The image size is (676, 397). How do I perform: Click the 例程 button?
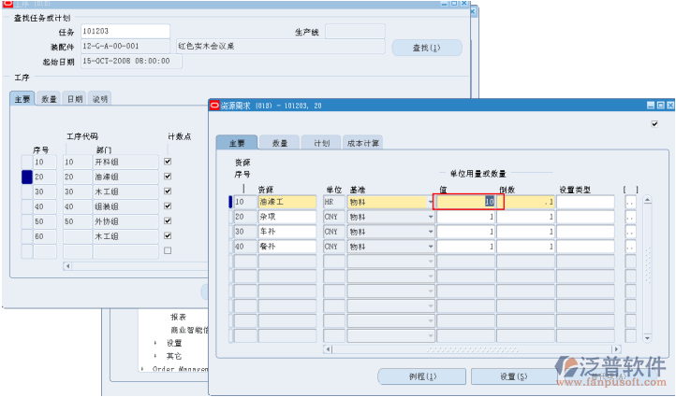[423, 376]
